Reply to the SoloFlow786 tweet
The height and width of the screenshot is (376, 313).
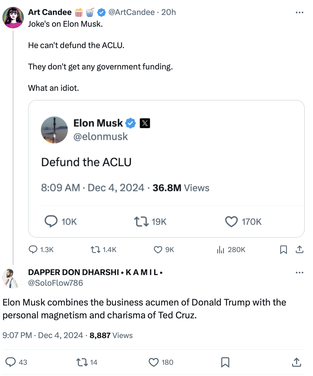[x=11, y=362]
